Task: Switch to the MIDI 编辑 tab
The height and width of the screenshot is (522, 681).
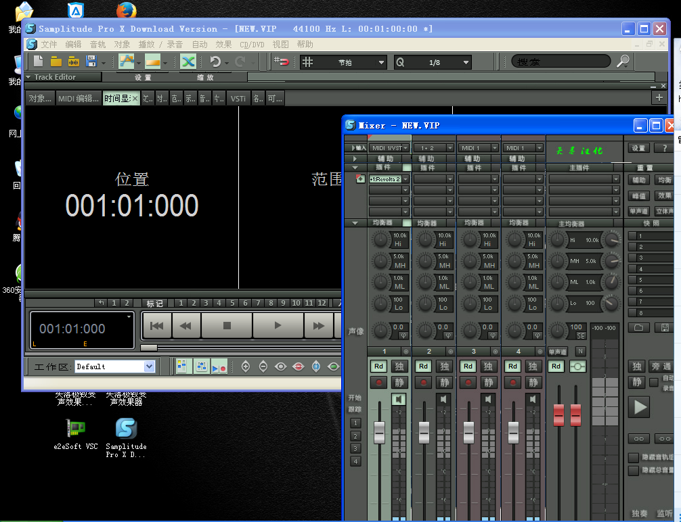Action: [x=78, y=99]
